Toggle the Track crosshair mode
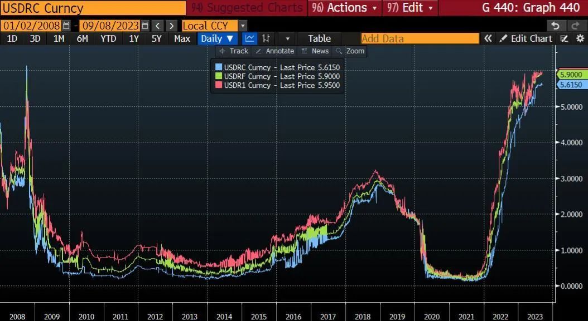This screenshot has width=588, height=321. click(234, 51)
